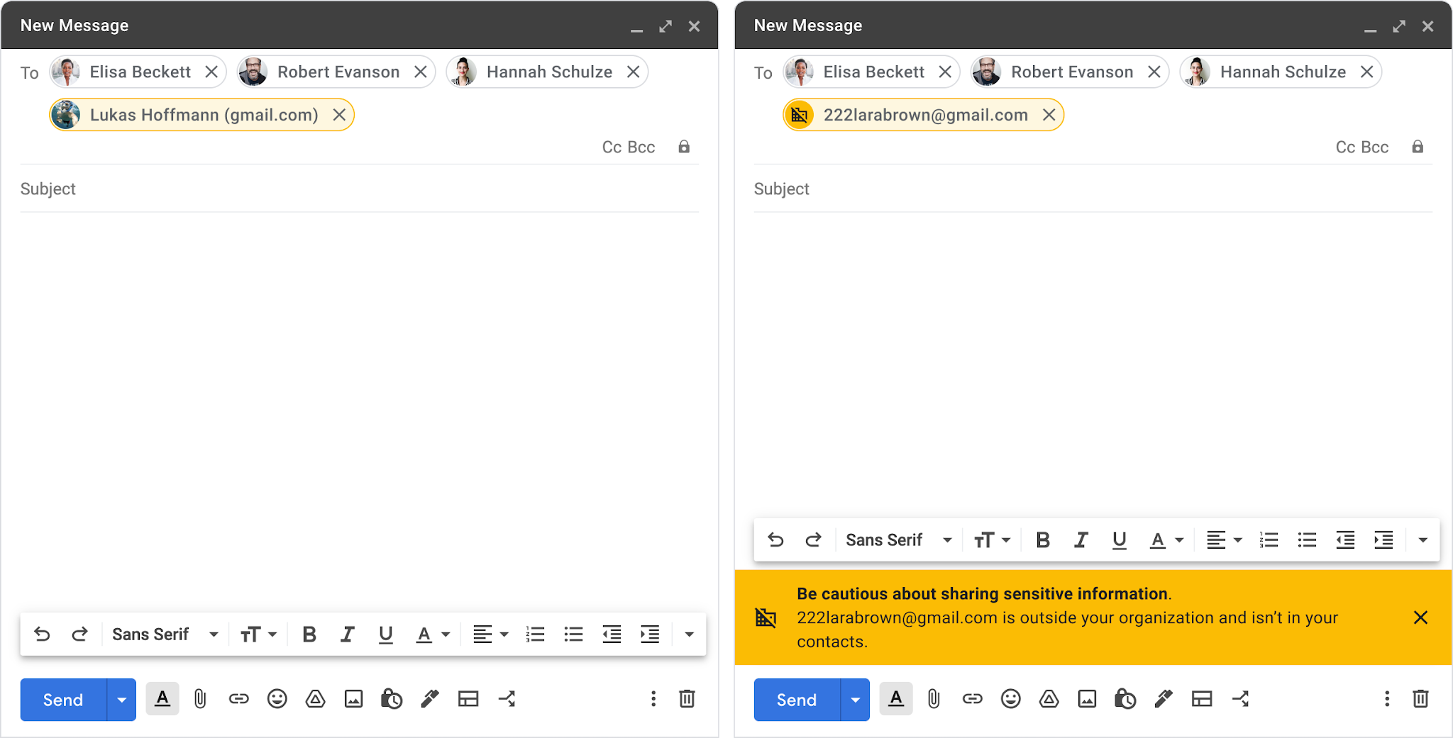Toggle underline formatting in the right toolbar
Screen dimensions: 1453x738
pos(1118,539)
